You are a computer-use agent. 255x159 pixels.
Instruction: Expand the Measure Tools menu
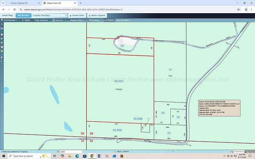click(76, 20)
